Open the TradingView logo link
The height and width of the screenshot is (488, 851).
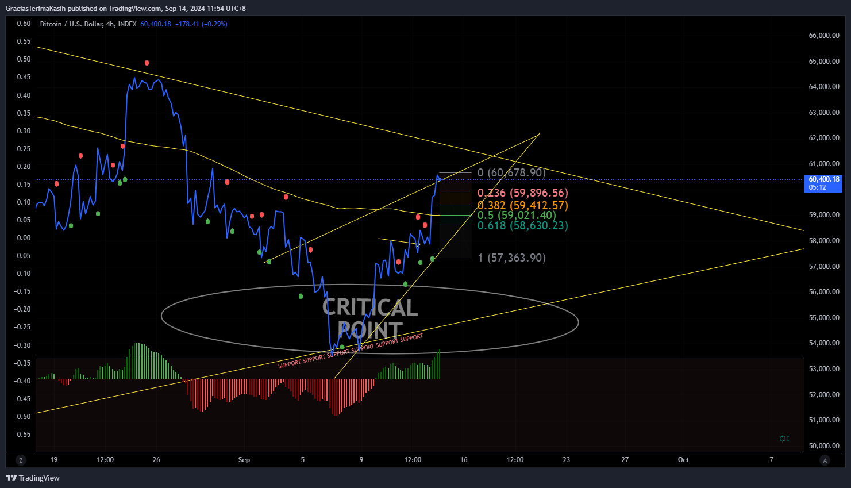coord(33,478)
